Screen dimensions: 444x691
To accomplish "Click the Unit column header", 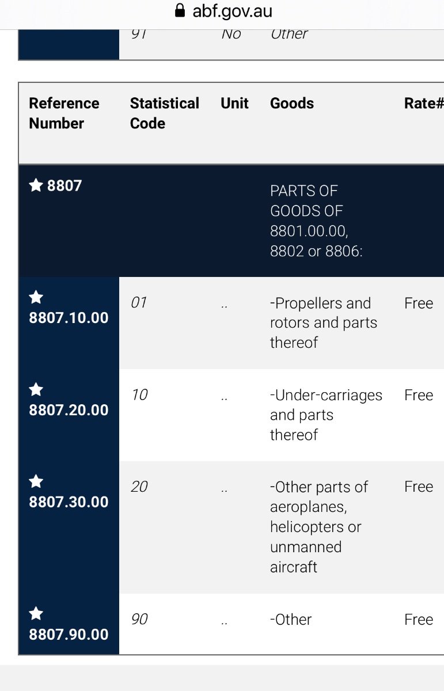I will (234, 104).
